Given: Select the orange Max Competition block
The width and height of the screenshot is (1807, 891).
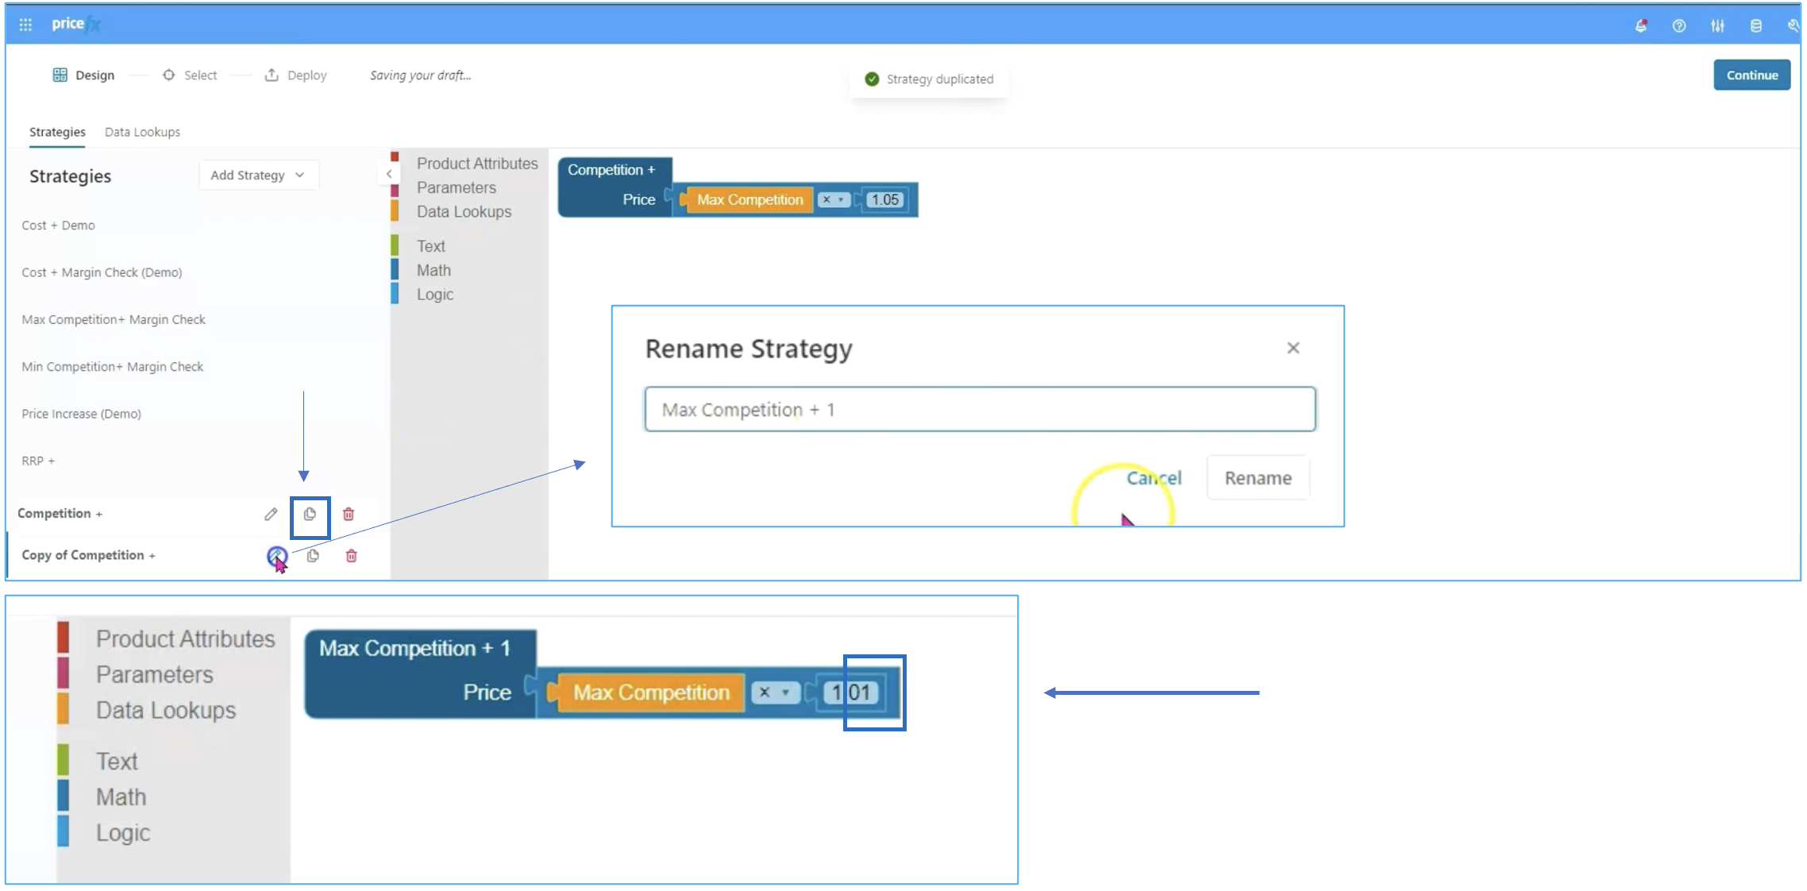Looking at the screenshot, I should point(749,199).
